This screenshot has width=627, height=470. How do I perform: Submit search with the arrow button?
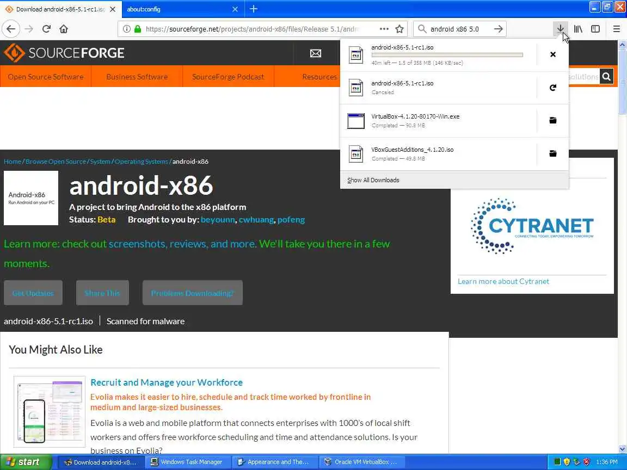click(498, 29)
